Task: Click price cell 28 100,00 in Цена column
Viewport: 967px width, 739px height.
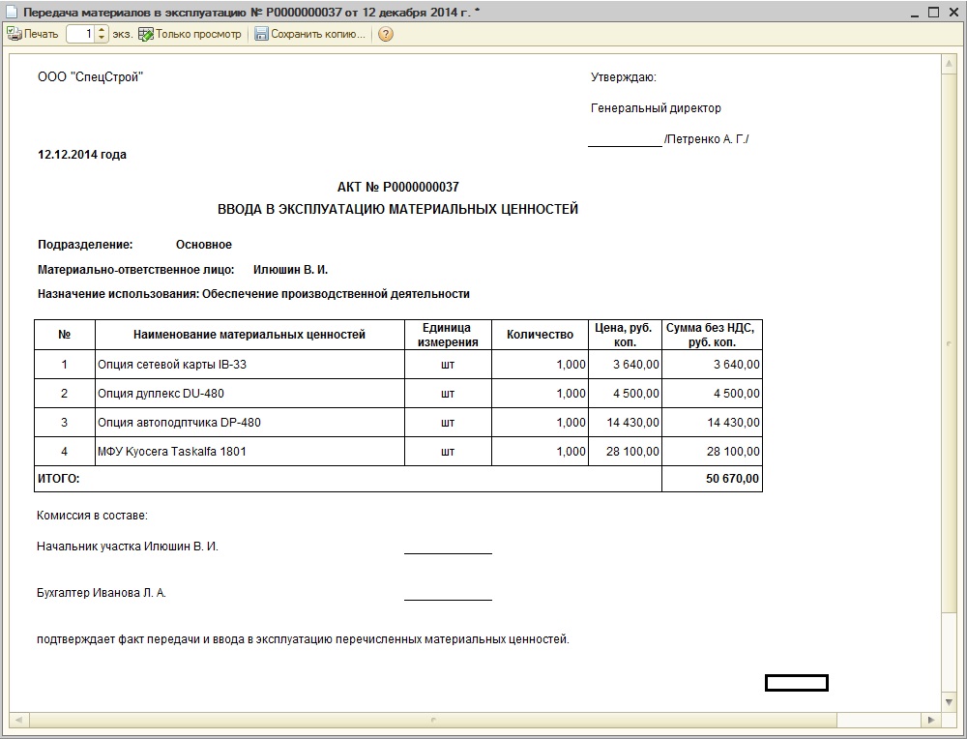Action: pyautogui.click(x=625, y=451)
